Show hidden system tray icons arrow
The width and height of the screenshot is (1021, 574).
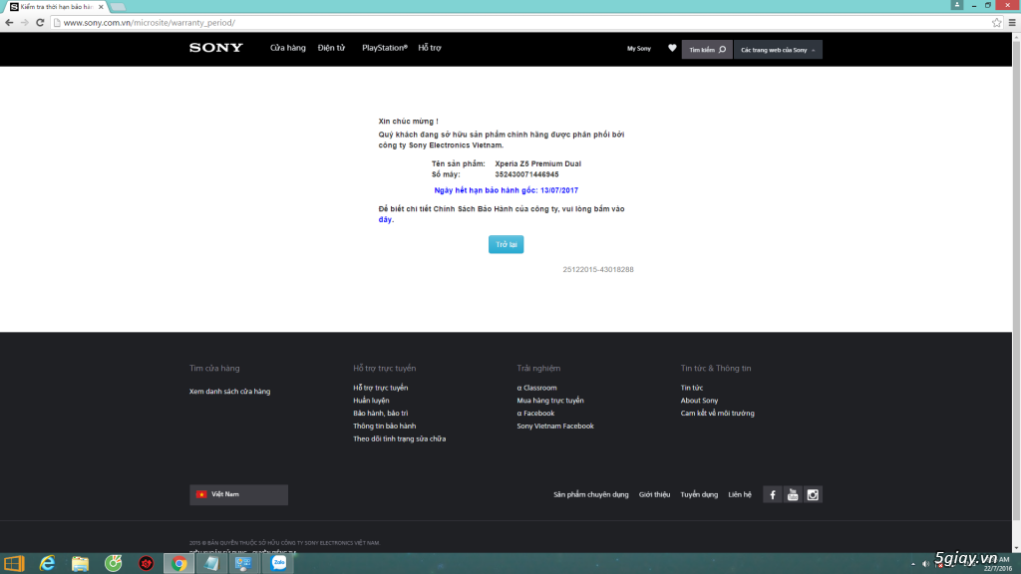coord(913,564)
